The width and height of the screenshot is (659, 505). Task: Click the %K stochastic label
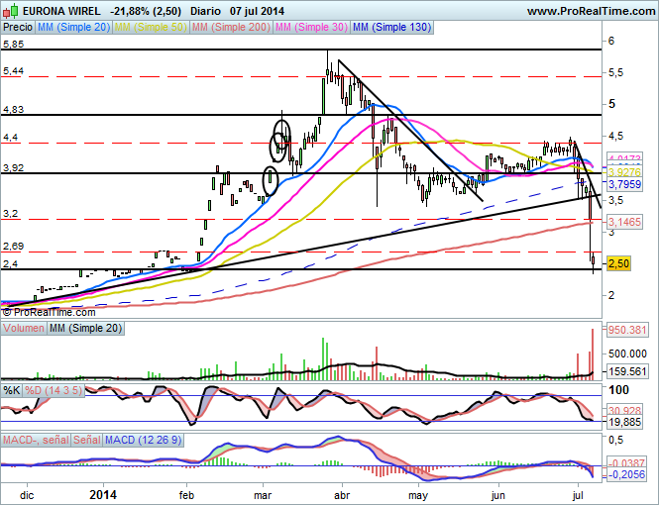pos(11,390)
